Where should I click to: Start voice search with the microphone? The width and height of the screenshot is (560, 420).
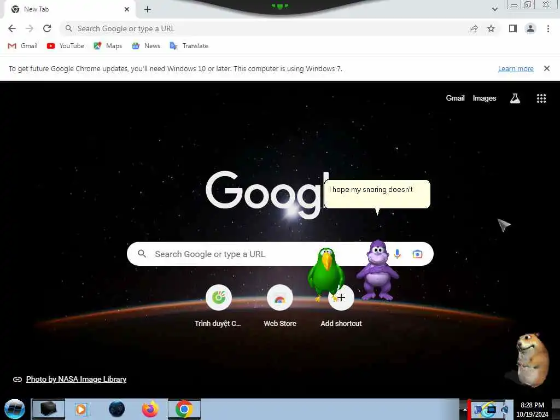point(397,254)
